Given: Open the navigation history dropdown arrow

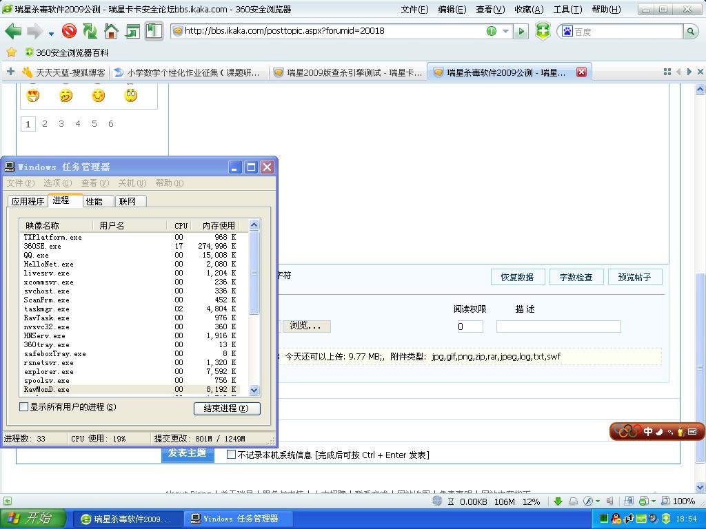Looking at the screenshot, I should point(51,33).
